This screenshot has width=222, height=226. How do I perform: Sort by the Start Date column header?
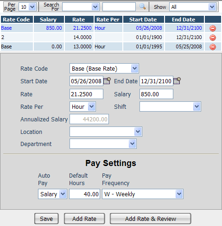coord(143,20)
